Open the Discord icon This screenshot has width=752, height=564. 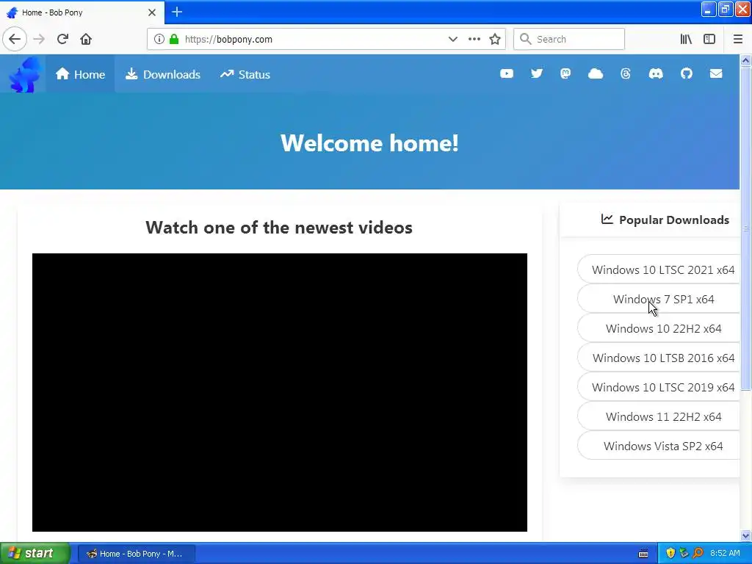point(656,73)
